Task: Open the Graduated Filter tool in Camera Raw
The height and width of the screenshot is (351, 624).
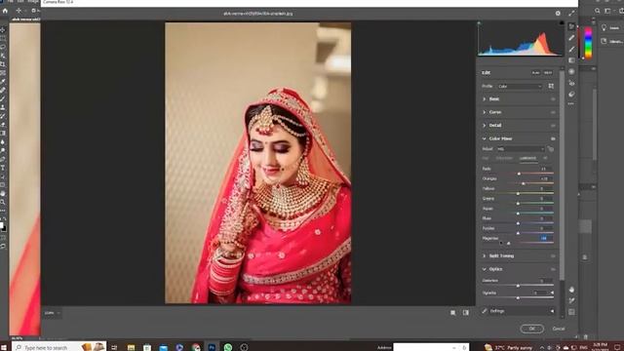Action: tap(572, 60)
